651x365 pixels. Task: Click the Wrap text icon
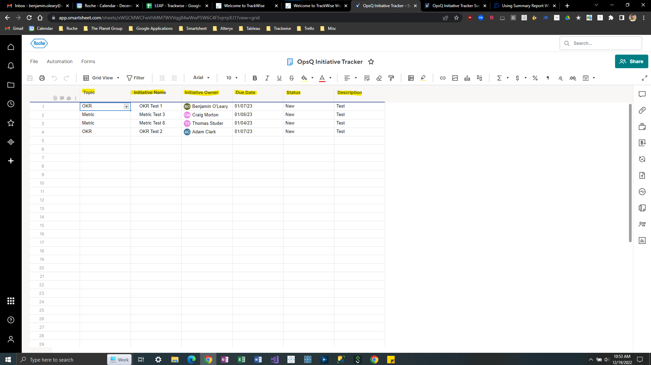coord(367,78)
